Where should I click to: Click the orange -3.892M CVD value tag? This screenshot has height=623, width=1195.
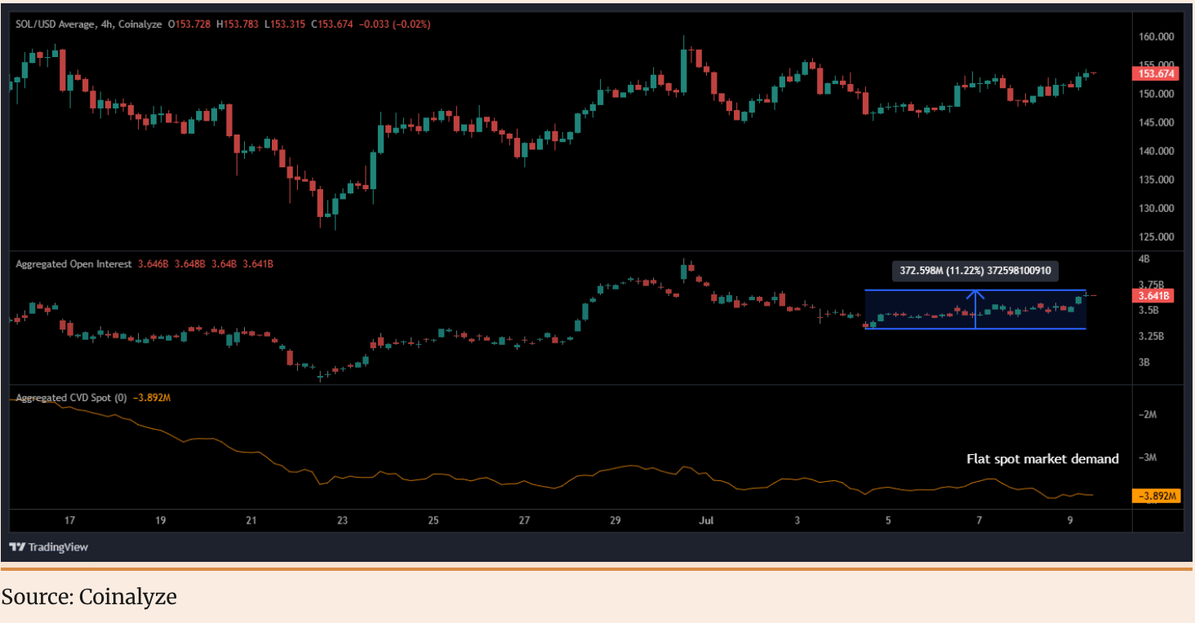click(1157, 496)
